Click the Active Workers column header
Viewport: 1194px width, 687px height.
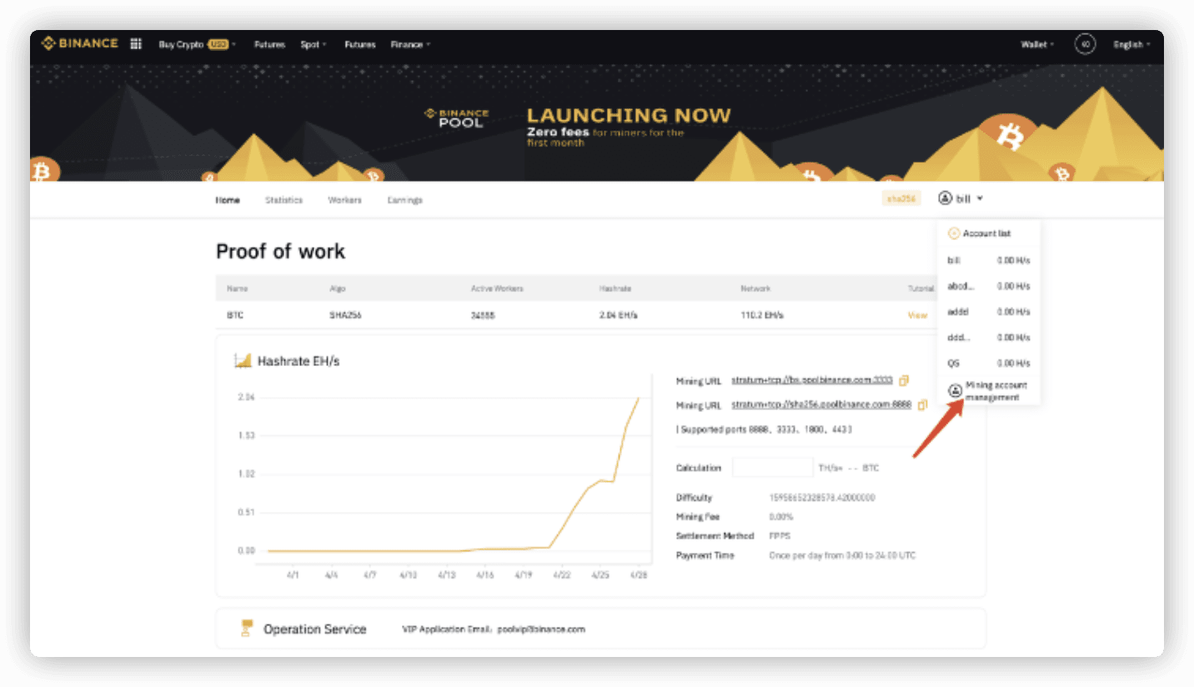497,288
